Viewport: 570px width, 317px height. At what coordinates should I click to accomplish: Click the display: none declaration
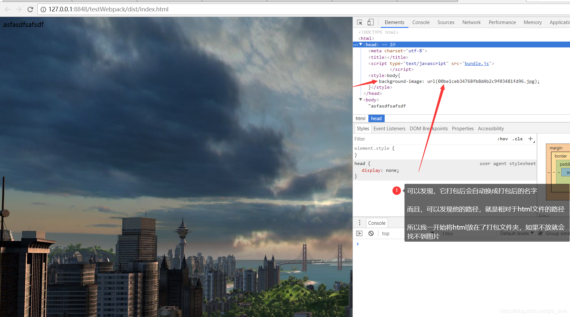tap(380, 171)
